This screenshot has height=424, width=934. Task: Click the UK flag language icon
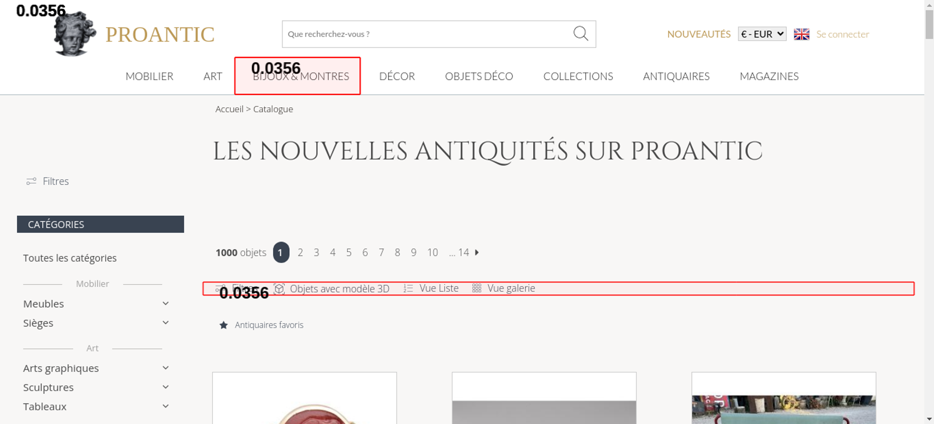point(801,34)
